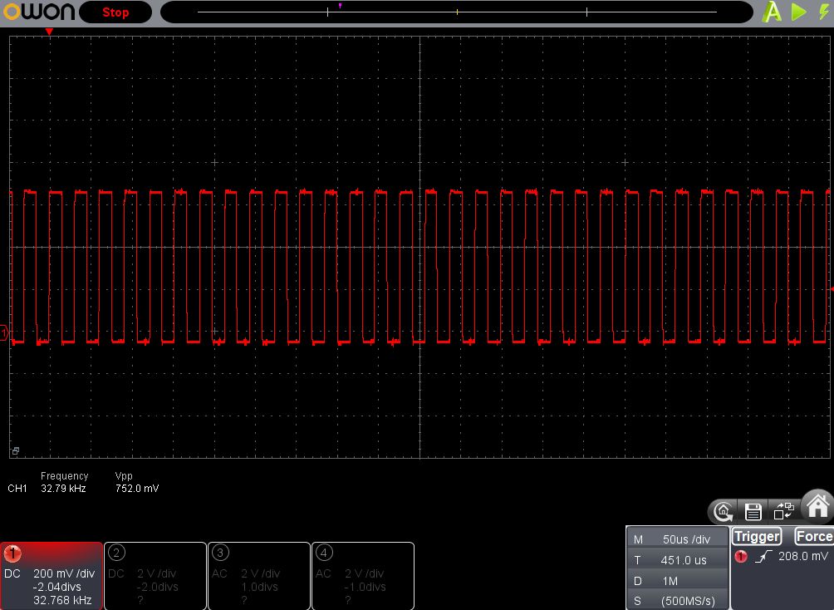Click the CH1 measurement row label
Viewport: 834px width, 610px height.
click(x=17, y=488)
